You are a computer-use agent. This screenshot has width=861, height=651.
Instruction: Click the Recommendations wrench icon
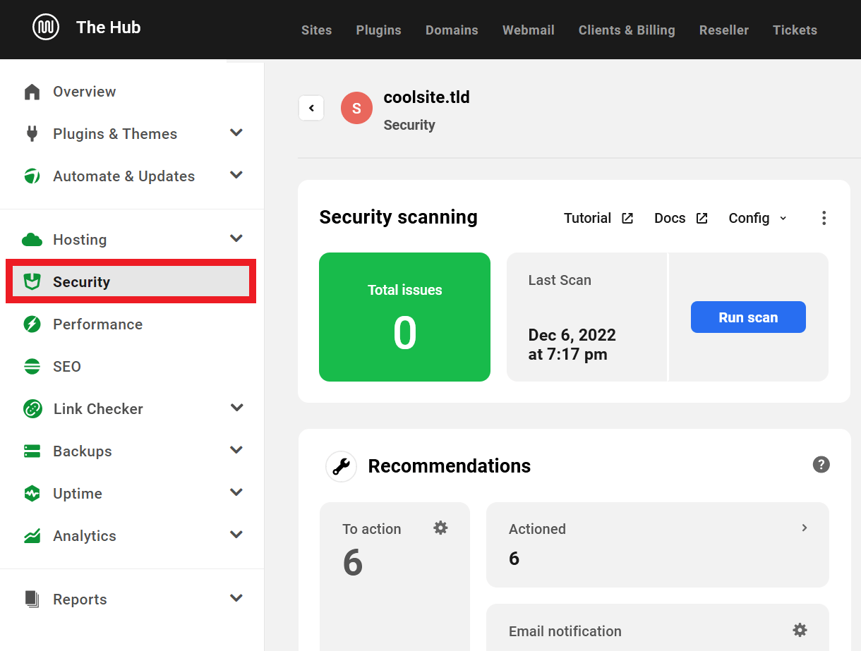(x=341, y=466)
